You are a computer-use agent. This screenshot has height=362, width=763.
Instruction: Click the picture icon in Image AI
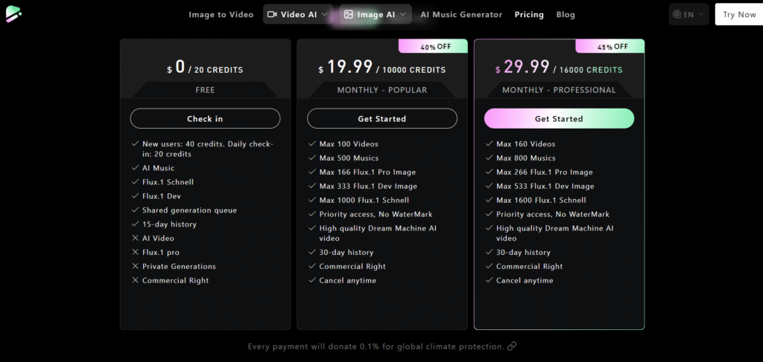[349, 15]
